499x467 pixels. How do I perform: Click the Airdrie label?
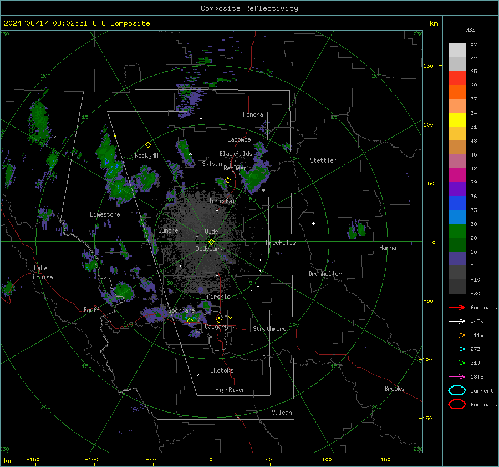(218, 297)
